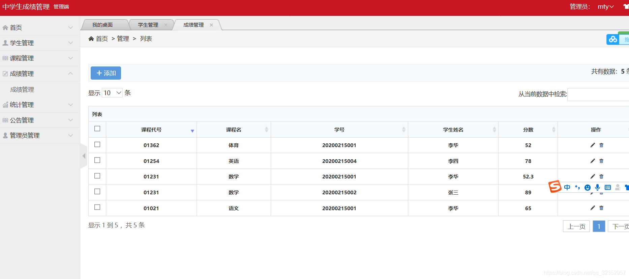The image size is (629, 279).
Task: Click edit pencil for 英语 row
Action: (593, 161)
